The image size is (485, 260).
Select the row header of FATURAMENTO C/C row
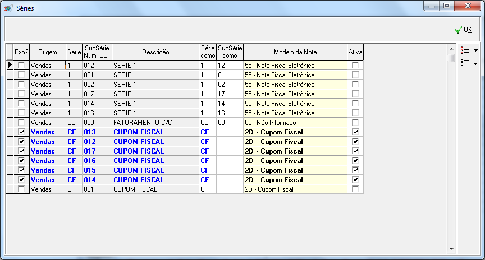10,122
